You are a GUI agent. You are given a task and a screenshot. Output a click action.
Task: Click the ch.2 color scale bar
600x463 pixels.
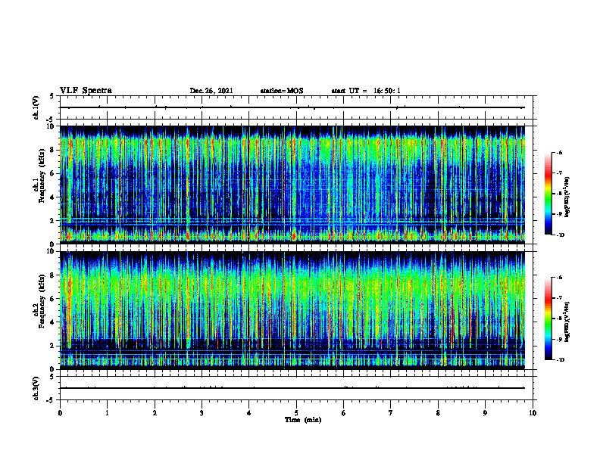[548, 319]
